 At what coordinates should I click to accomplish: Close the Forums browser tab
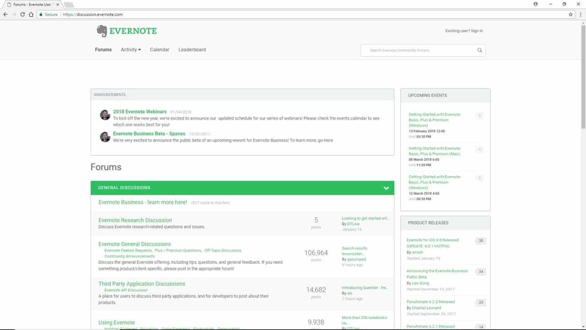coord(58,5)
